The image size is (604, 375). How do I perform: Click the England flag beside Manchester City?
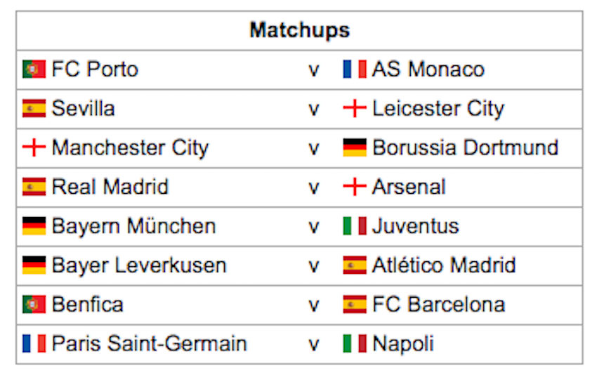(x=34, y=148)
